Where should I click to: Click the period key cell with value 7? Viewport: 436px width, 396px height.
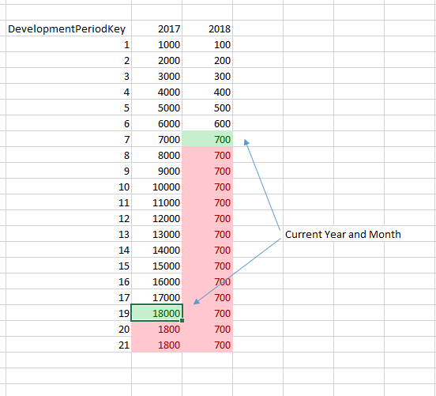[x=69, y=139]
